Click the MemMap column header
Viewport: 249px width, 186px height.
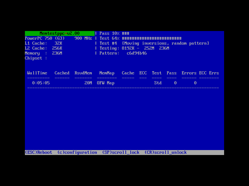(107, 73)
